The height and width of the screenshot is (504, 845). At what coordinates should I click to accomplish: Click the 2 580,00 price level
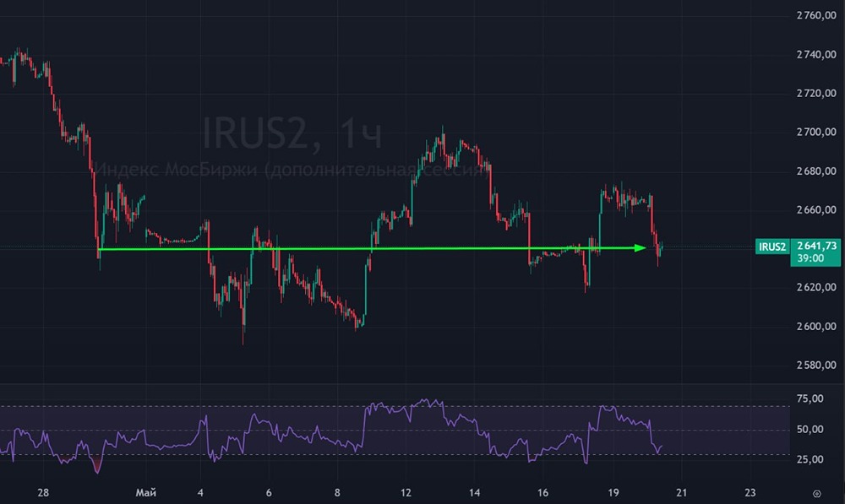pos(816,365)
